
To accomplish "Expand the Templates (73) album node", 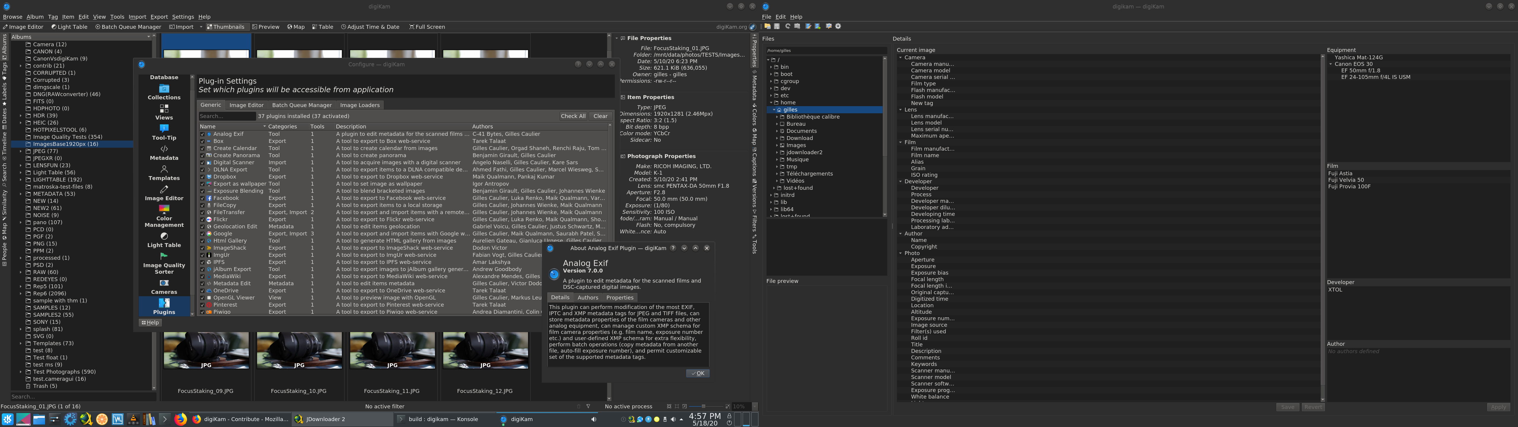I will point(21,343).
